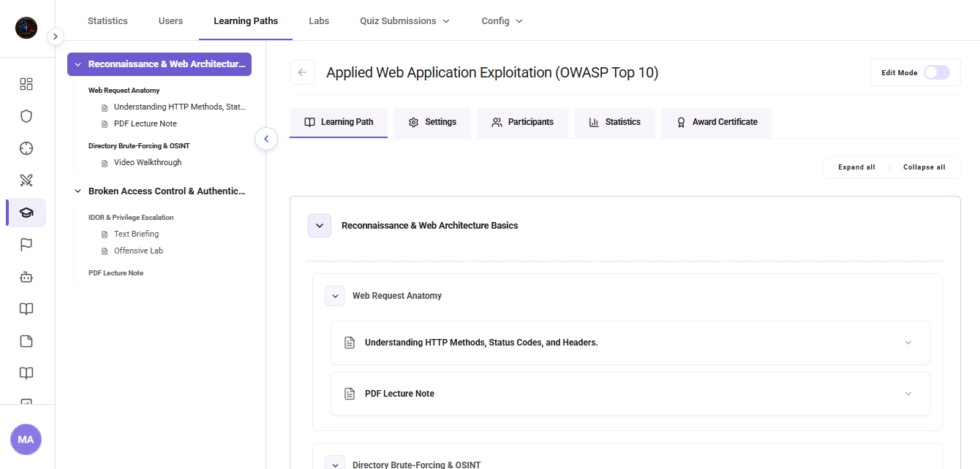Expand the main sidebar with small arrow button
Image resolution: width=980 pixels, height=469 pixels.
[56, 37]
